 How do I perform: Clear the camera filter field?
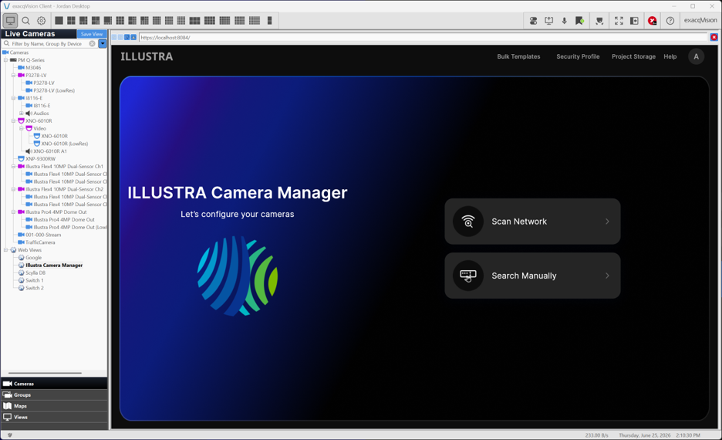tap(92, 43)
